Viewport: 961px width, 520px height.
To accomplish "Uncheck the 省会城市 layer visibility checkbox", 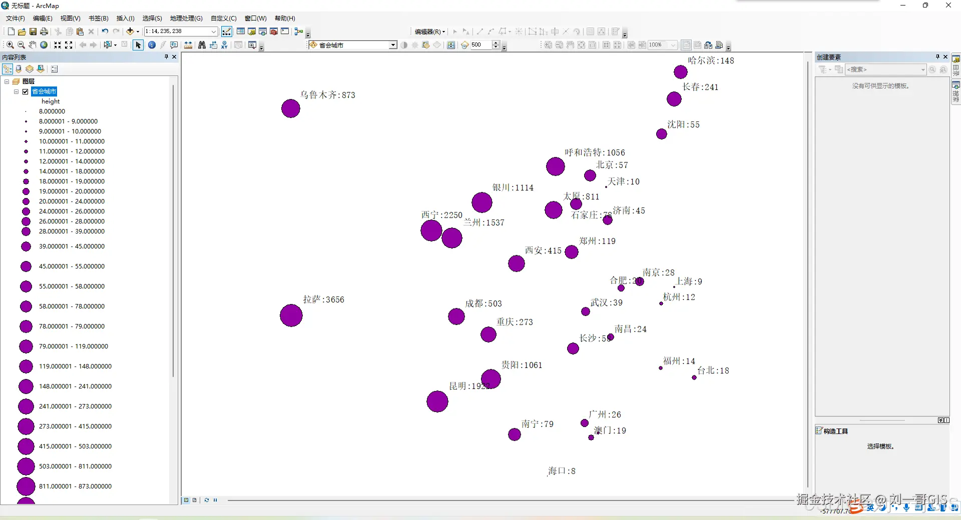I will point(26,91).
